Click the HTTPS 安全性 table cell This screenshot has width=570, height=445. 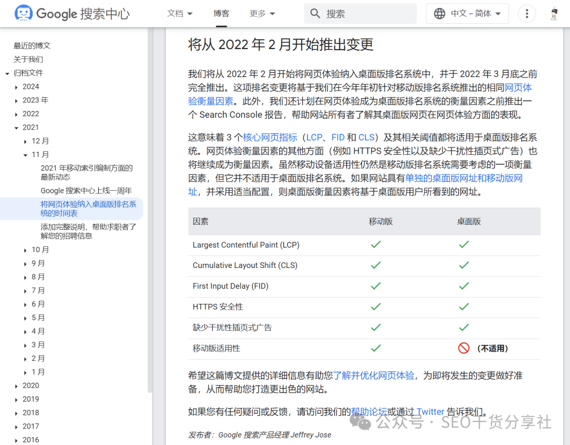(218, 307)
